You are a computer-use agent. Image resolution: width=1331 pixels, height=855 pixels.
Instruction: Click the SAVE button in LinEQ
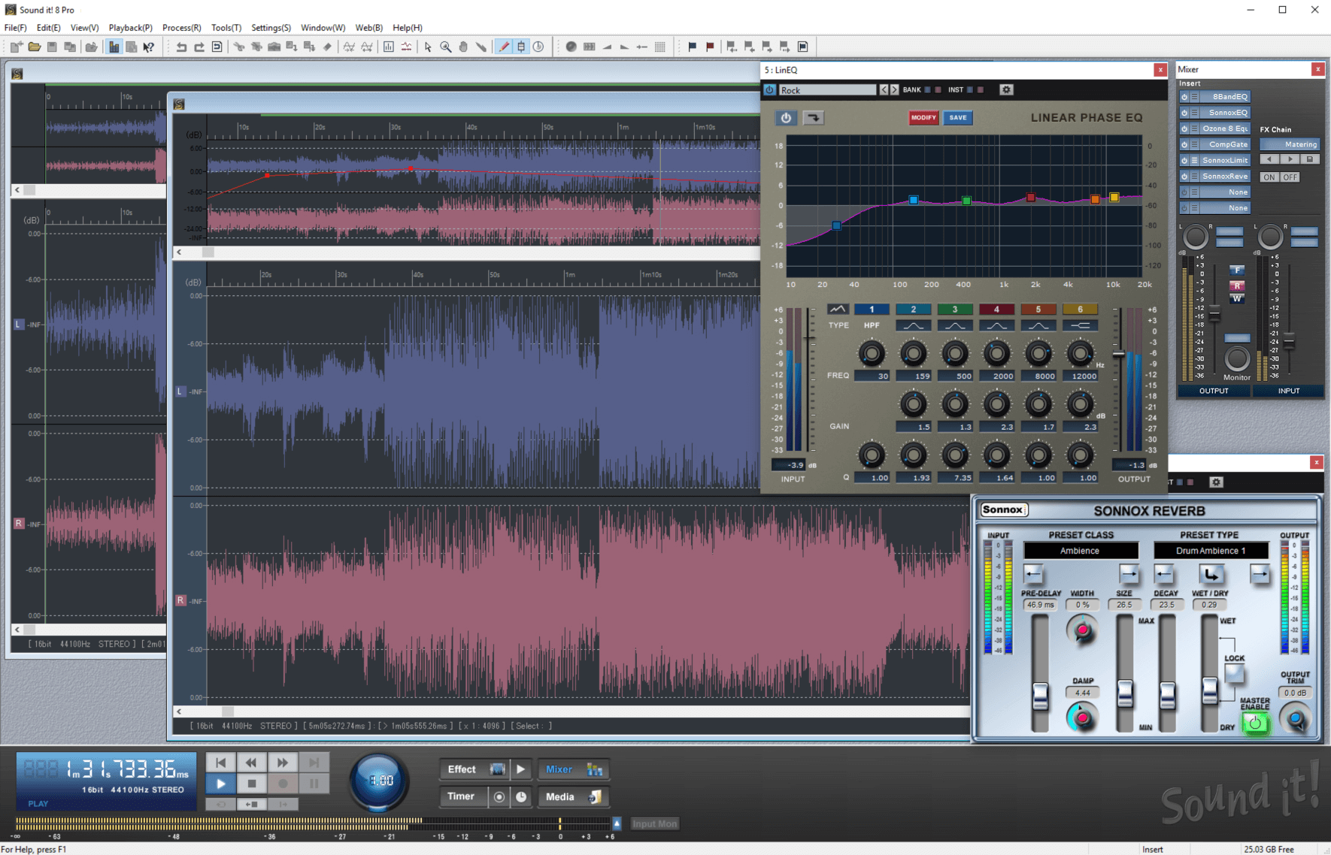click(x=958, y=117)
